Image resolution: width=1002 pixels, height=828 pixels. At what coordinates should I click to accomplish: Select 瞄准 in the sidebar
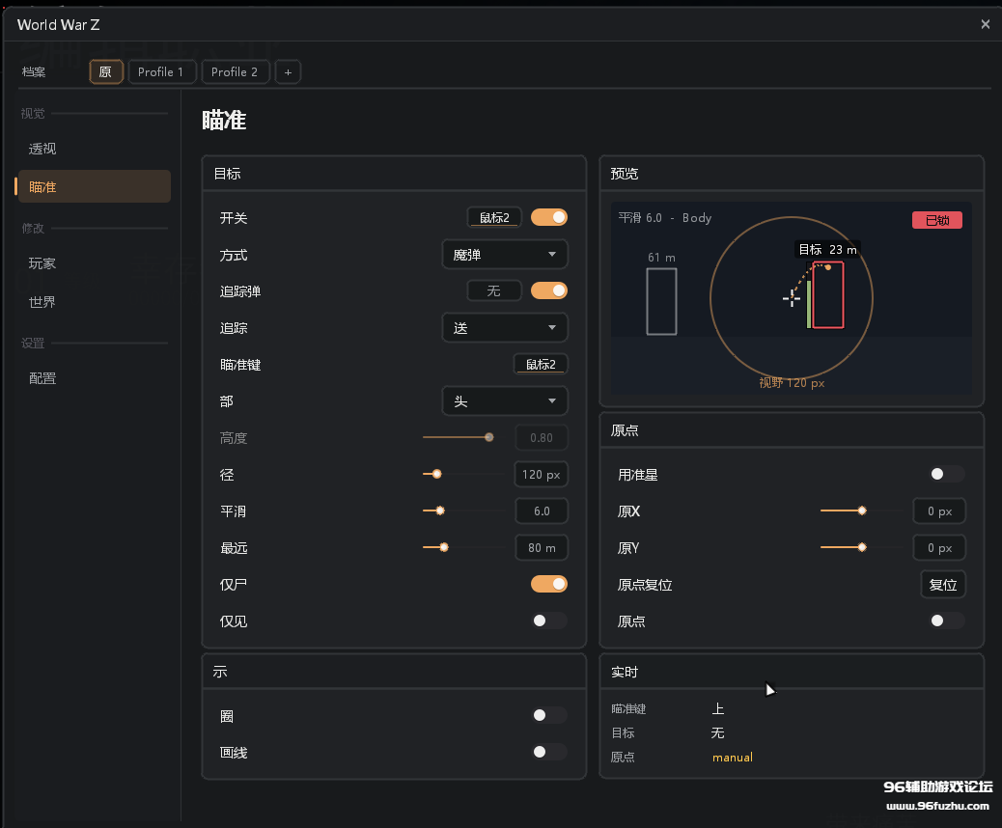coord(95,186)
